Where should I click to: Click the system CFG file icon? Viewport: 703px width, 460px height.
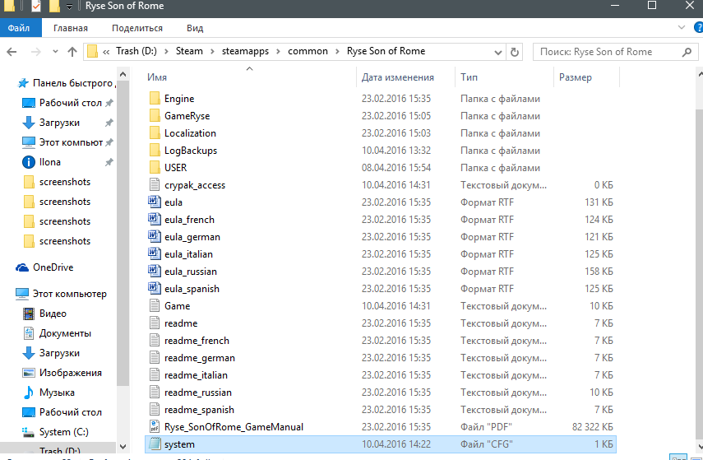point(155,444)
